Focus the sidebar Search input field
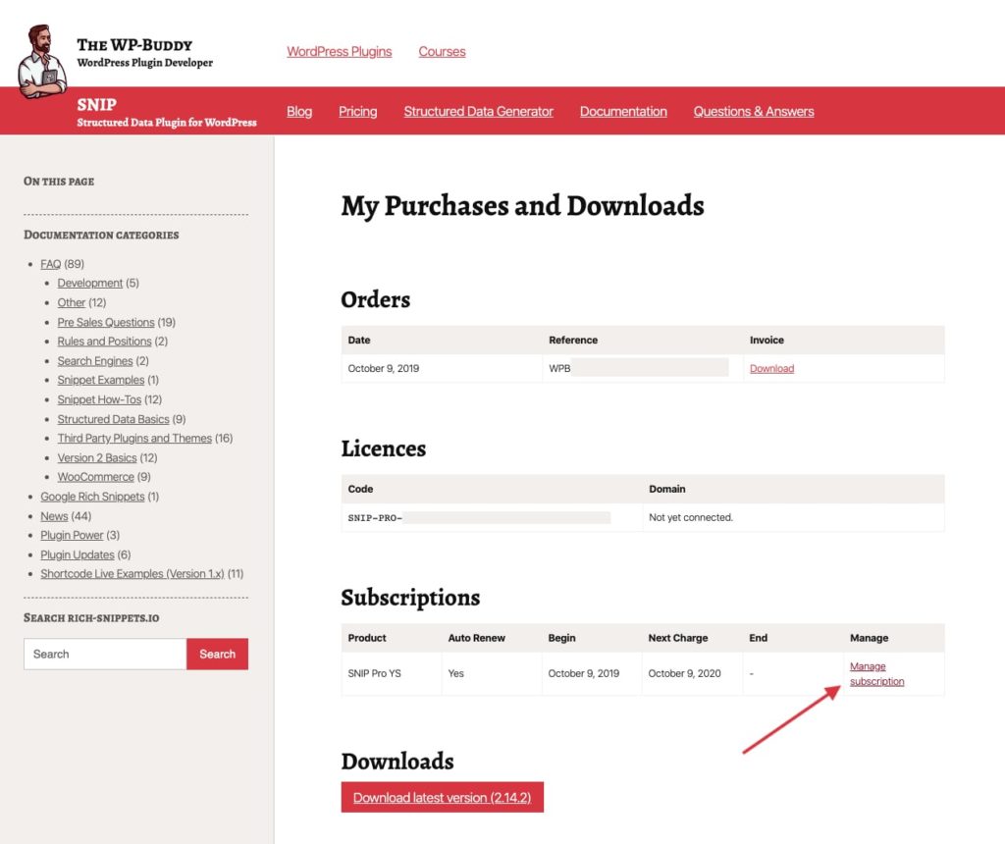Image resolution: width=1005 pixels, height=844 pixels. click(105, 654)
